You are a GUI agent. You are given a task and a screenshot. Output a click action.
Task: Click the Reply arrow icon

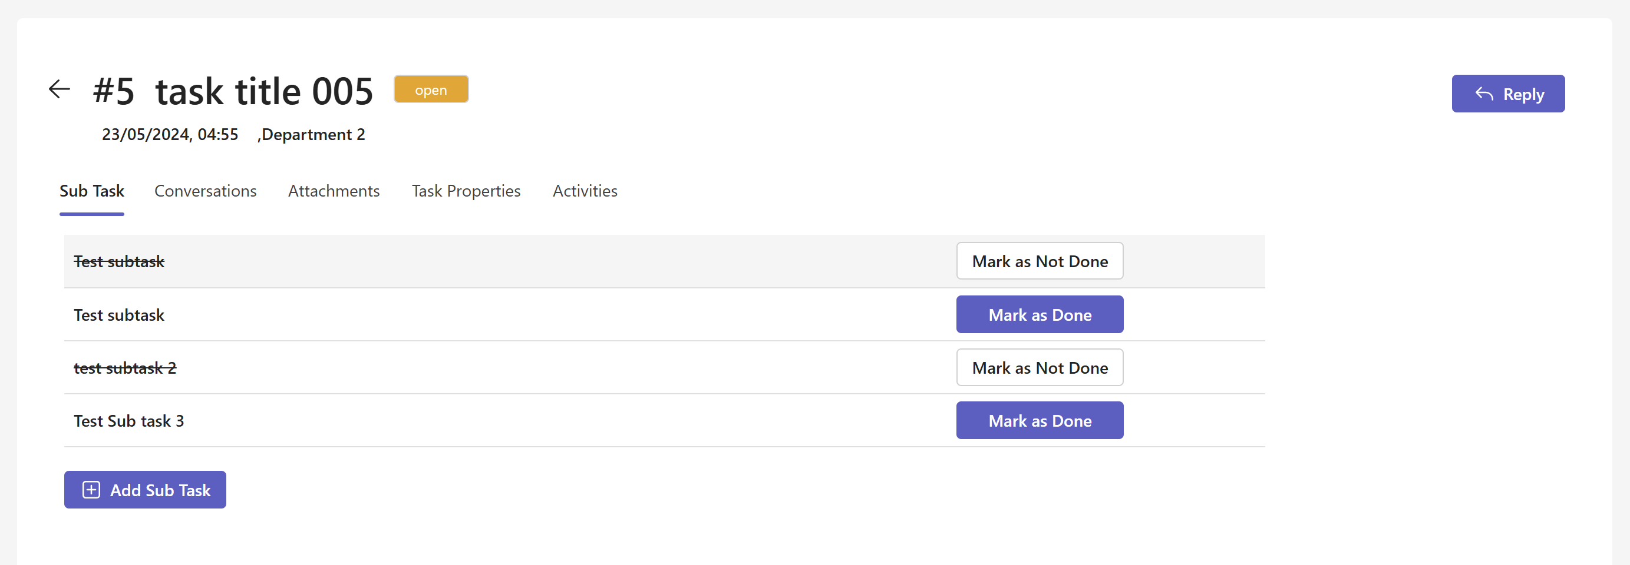point(1483,94)
